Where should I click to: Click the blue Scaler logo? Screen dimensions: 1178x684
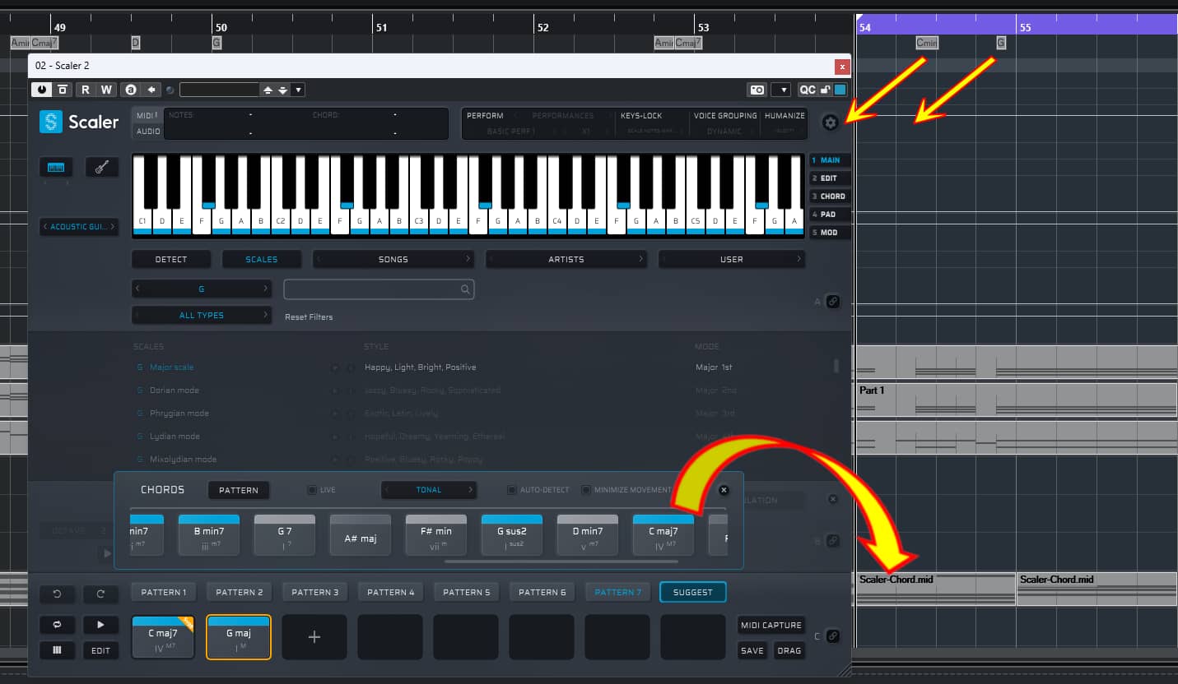point(51,122)
